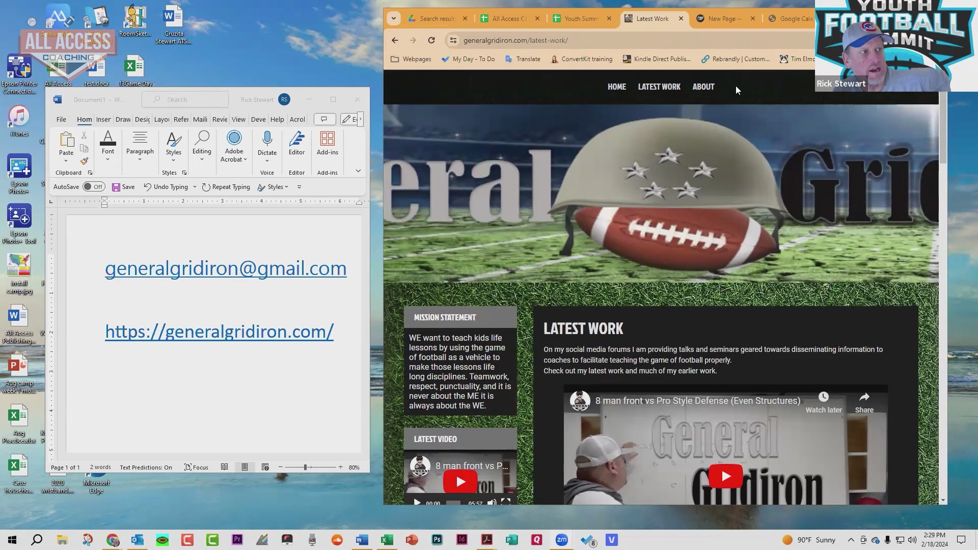Expand the Paste dropdown arrow
978x550 pixels.
[x=66, y=161]
